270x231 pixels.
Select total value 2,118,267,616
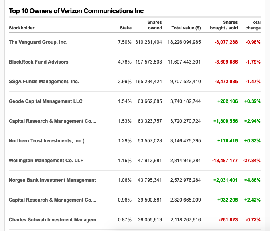(x=185, y=220)
